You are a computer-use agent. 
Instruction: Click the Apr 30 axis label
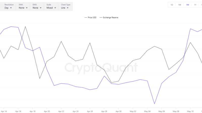coord(118,111)
